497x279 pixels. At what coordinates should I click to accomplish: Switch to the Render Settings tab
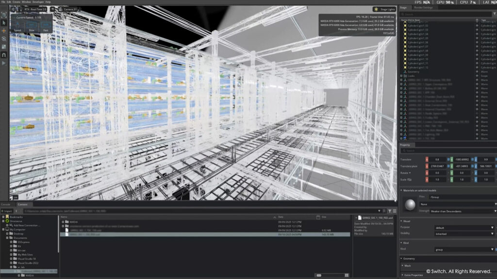[423, 7]
